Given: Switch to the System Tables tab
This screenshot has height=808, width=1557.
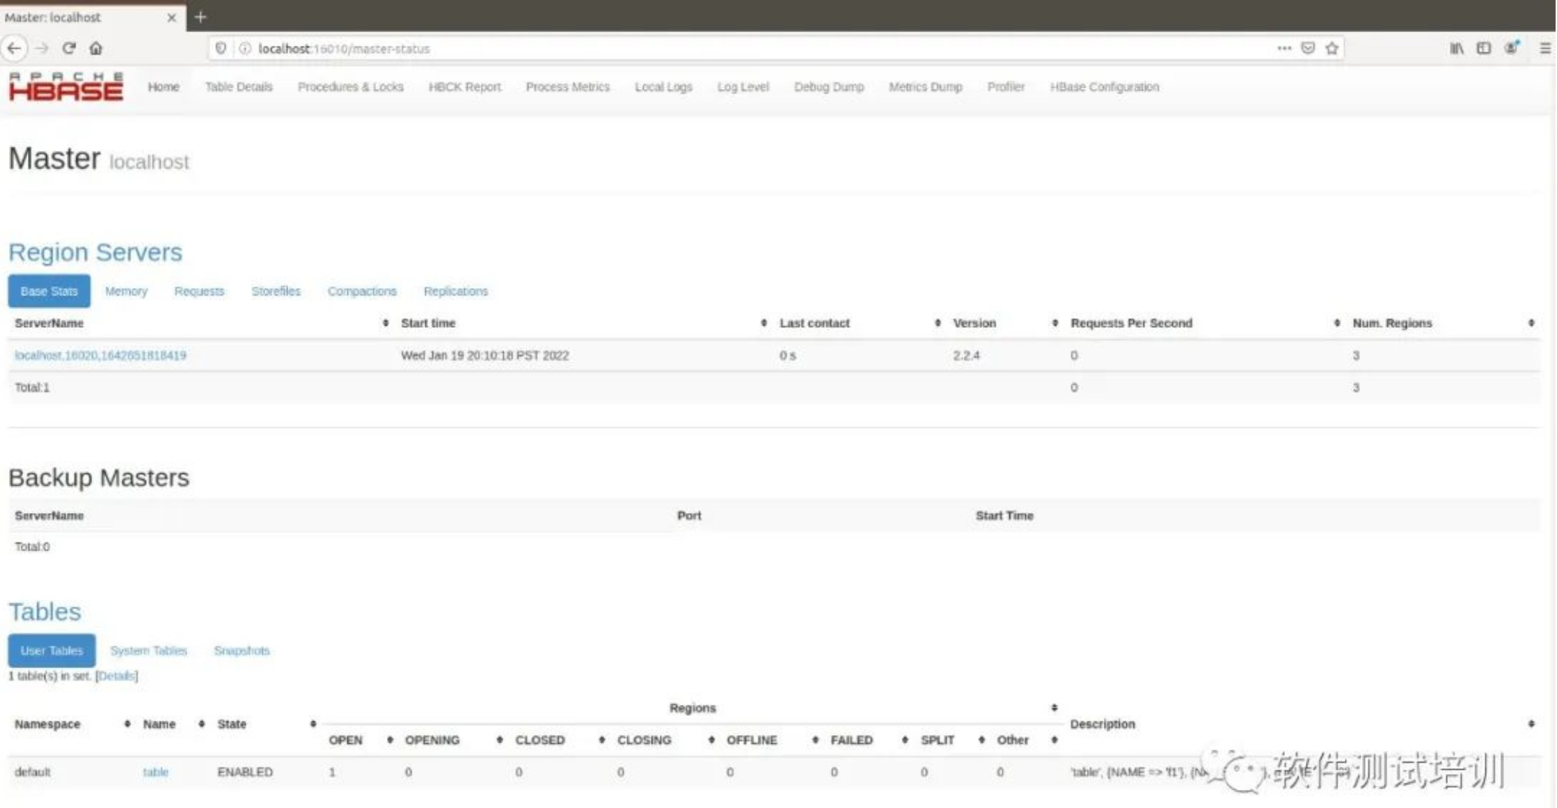Looking at the screenshot, I should click(x=148, y=650).
